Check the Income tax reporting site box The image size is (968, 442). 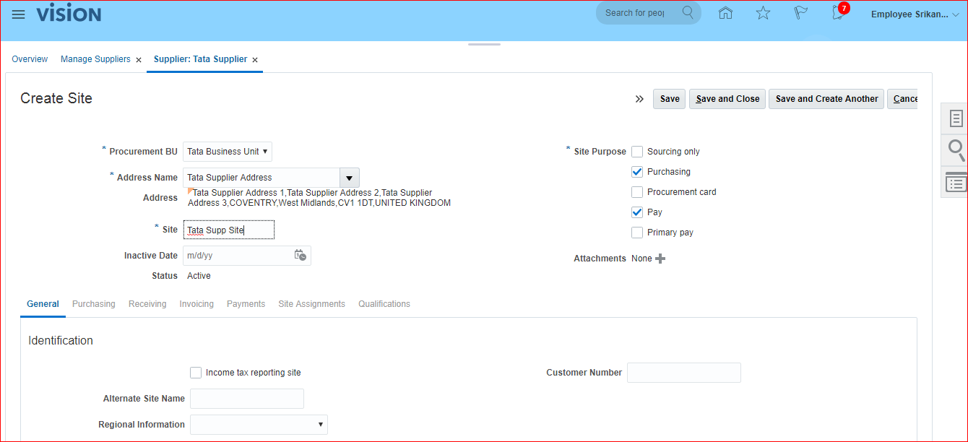(x=196, y=373)
